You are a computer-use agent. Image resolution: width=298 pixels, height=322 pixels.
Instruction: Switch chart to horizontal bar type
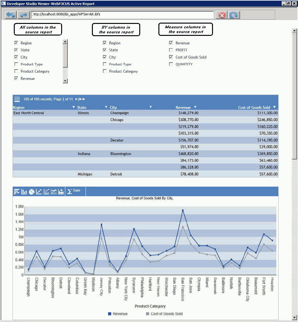coord(17,192)
